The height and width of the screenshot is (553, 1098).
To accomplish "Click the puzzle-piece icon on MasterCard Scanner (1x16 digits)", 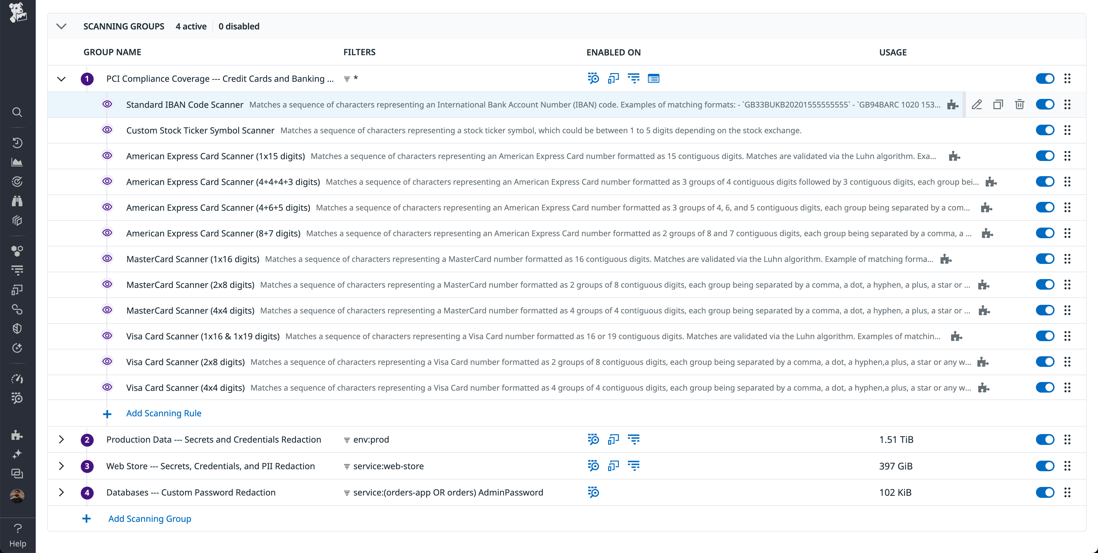I will (x=946, y=259).
